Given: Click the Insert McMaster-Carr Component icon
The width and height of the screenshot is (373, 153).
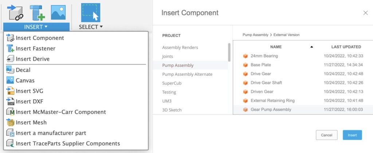Looking at the screenshot, I should pos(10,112).
